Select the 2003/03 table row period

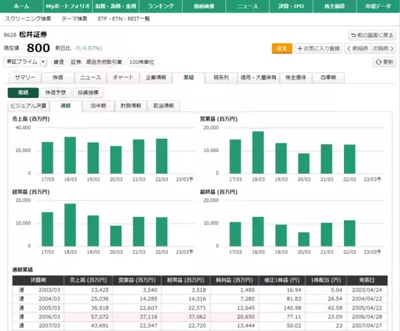(49, 290)
